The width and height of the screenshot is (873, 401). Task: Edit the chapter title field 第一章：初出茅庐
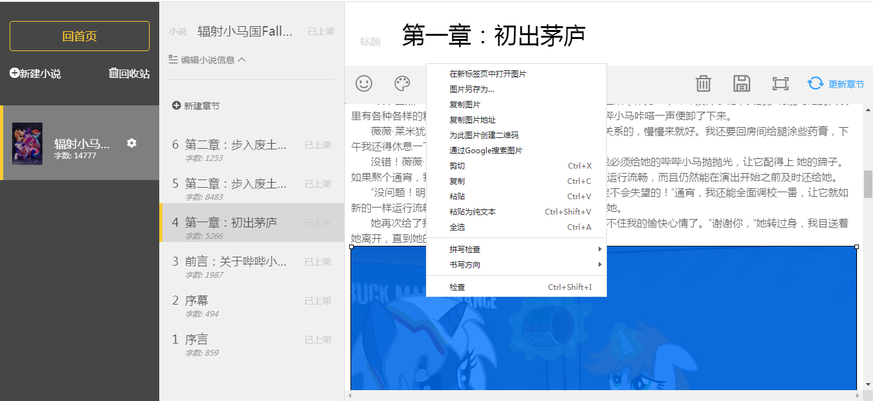(494, 36)
